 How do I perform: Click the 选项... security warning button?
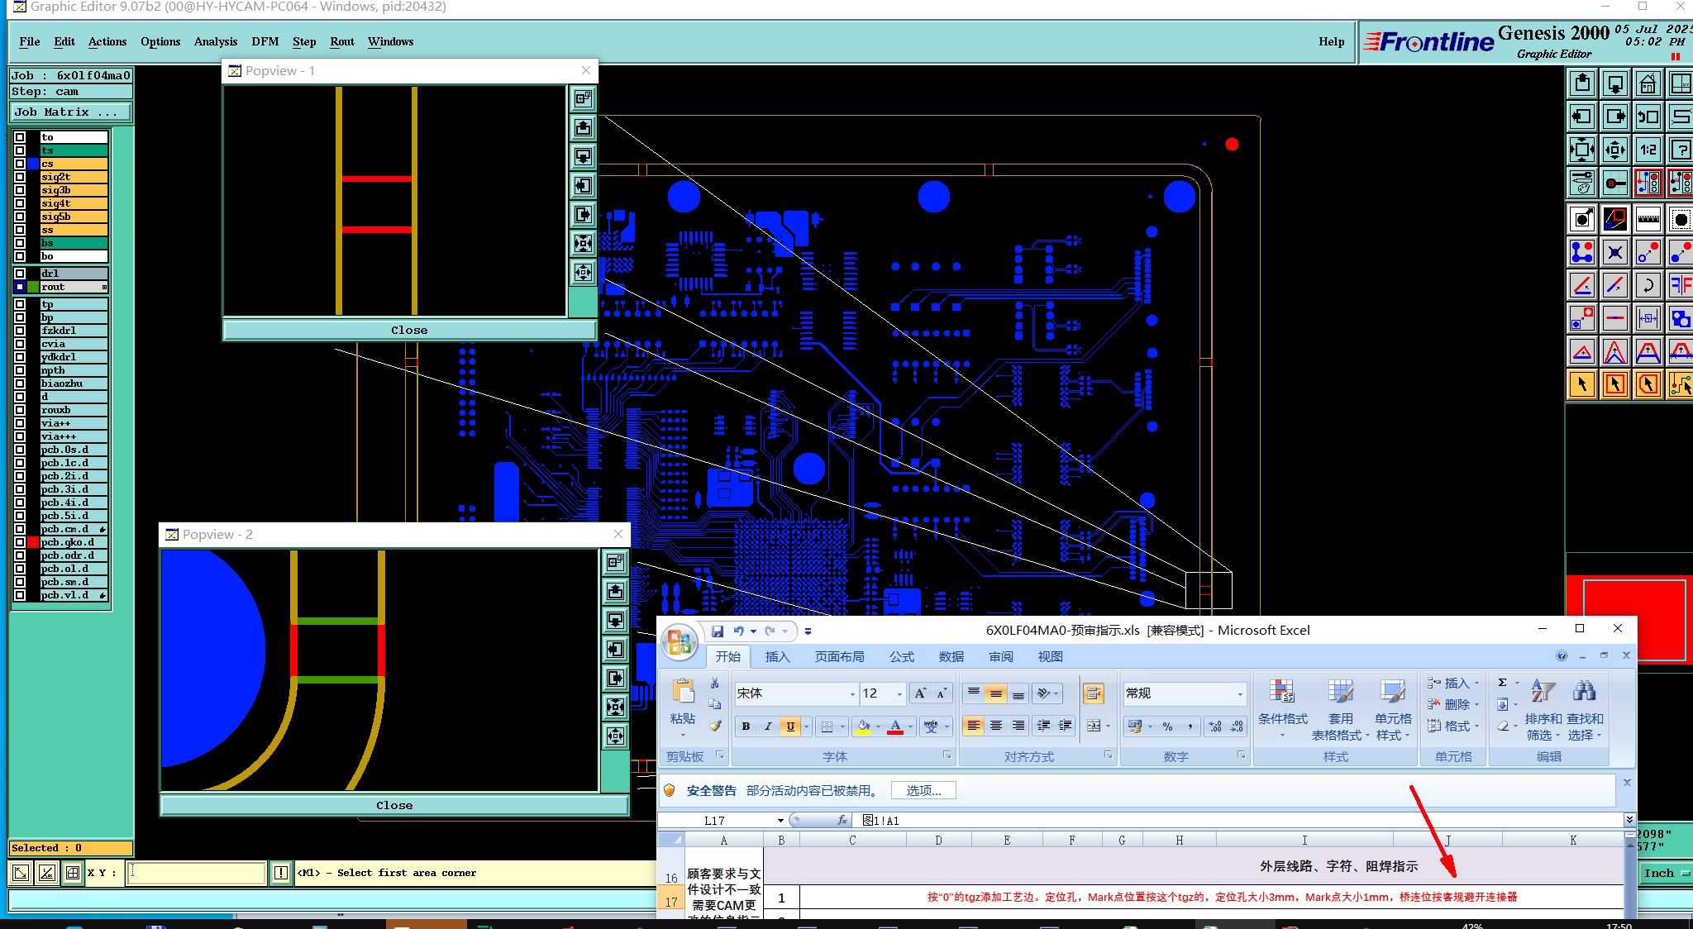pos(923,791)
